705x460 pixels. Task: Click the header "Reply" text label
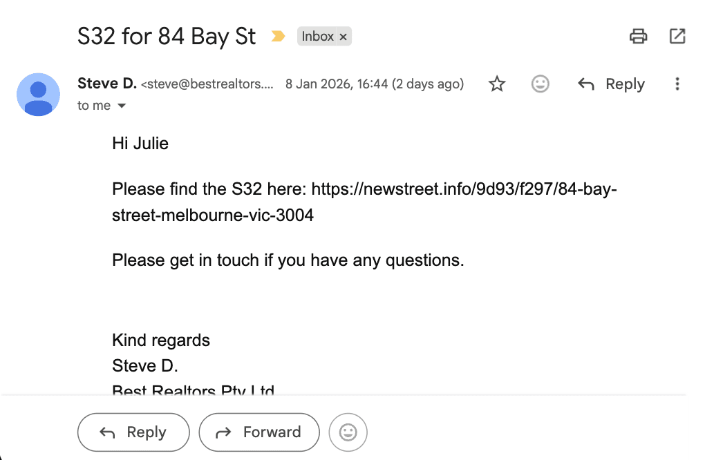(x=625, y=84)
